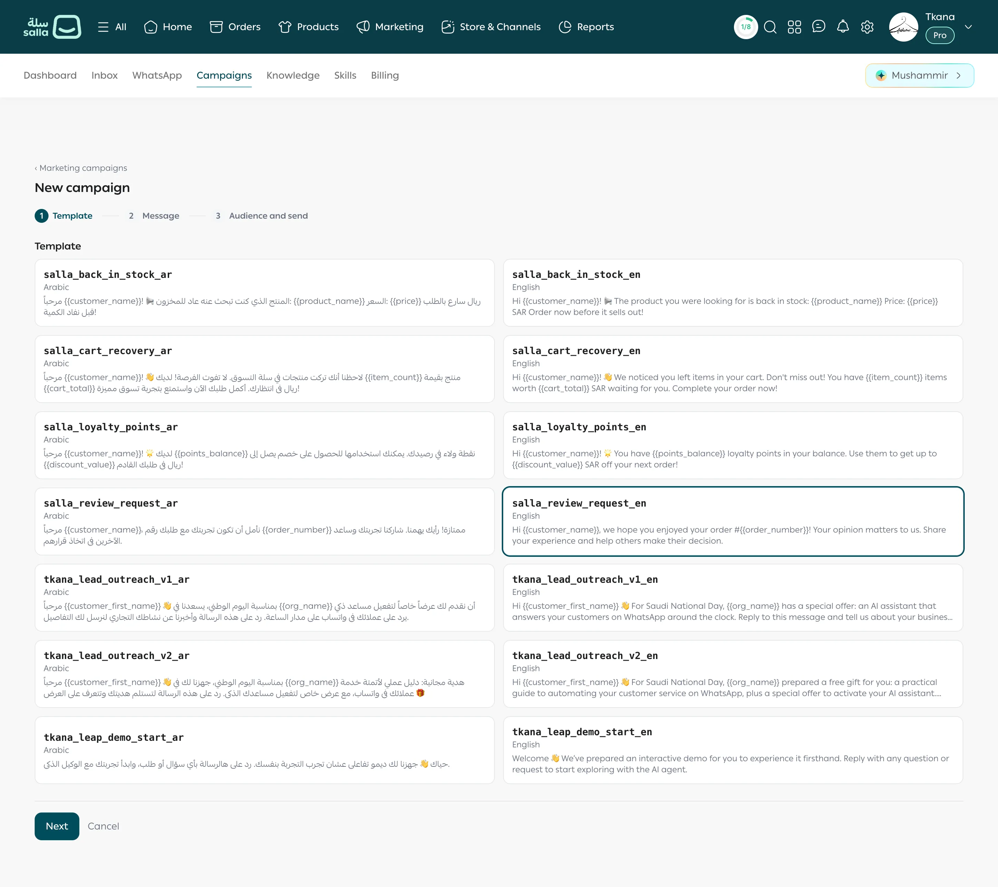This screenshot has width=998, height=887.
Task: Open the Orders menu
Action: pyautogui.click(x=235, y=27)
